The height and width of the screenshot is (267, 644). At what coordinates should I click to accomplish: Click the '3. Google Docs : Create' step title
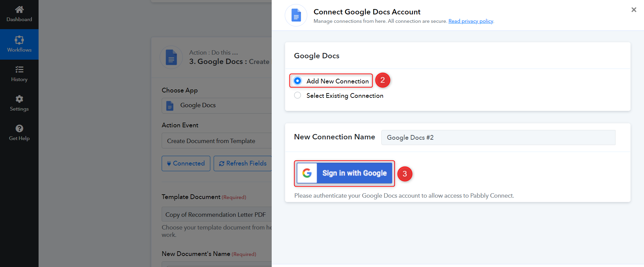coord(229,62)
